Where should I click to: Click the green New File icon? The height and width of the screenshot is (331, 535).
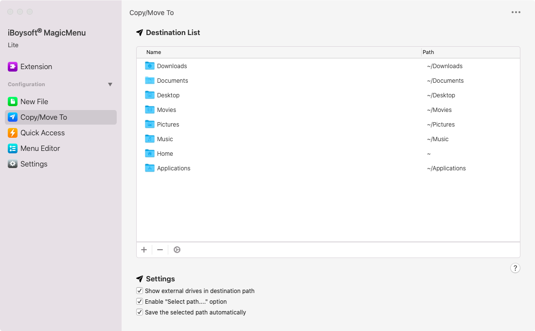[13, 101]
